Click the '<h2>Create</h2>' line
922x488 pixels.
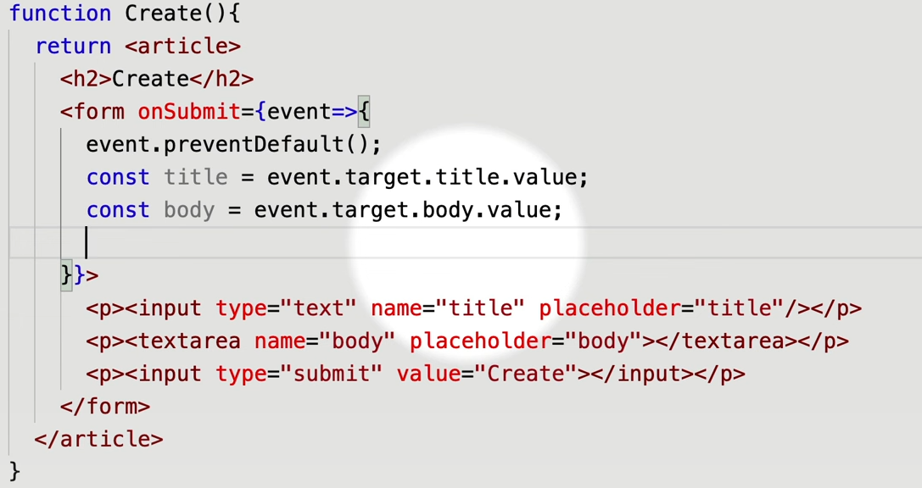point(157,79)
